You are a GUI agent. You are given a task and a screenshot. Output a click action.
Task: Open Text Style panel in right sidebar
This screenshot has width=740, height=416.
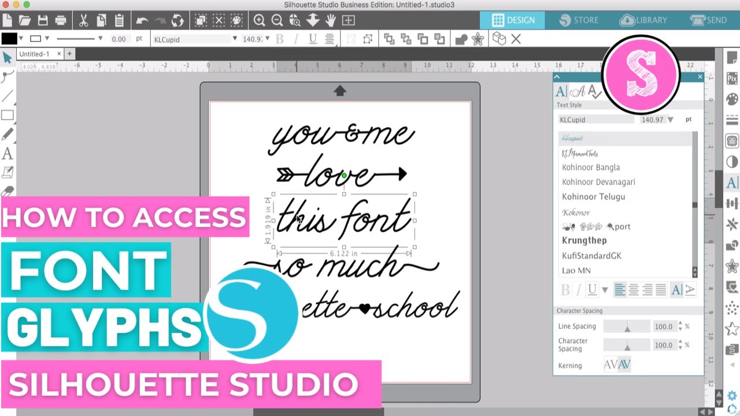pyautogui.click(x=732, y=183)
